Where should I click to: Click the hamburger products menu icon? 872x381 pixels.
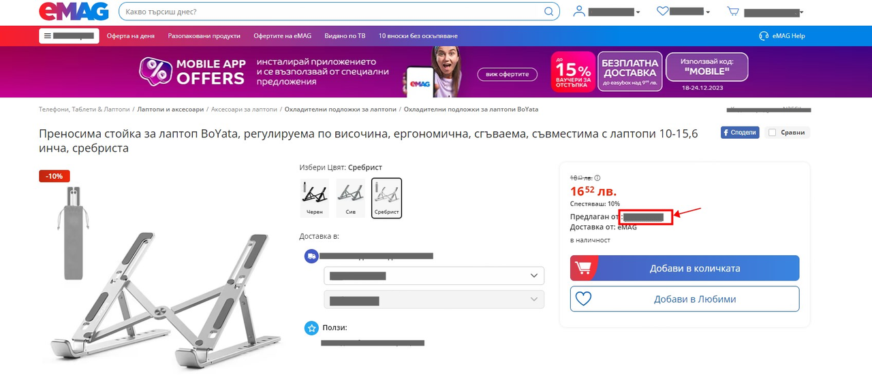[47, 35]
